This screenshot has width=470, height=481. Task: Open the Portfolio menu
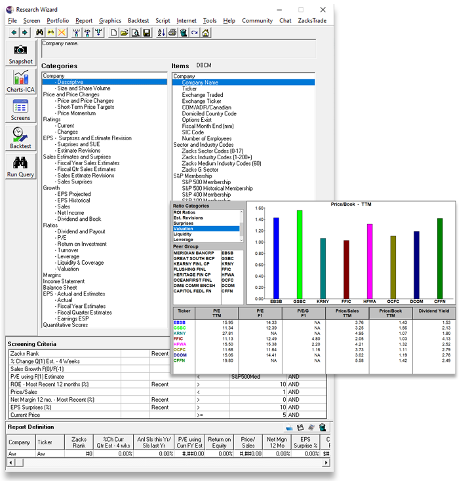click(58, 21)
